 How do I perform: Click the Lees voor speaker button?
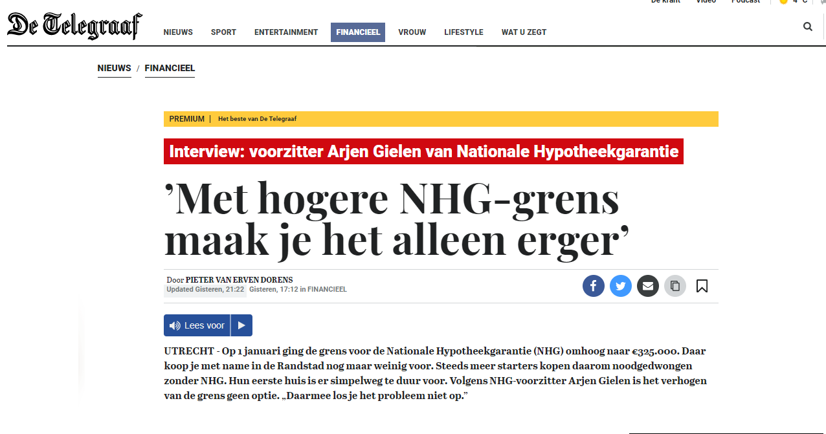coord(197,325)
